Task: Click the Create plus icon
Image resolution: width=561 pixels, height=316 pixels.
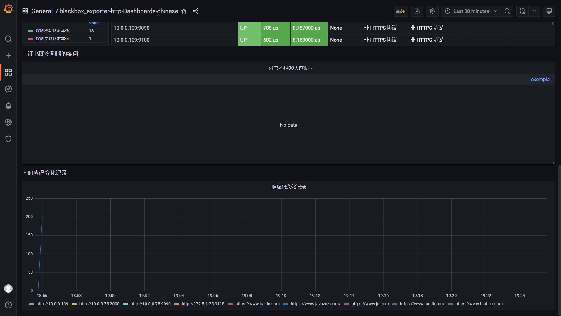Action: (x=8, y=56)
